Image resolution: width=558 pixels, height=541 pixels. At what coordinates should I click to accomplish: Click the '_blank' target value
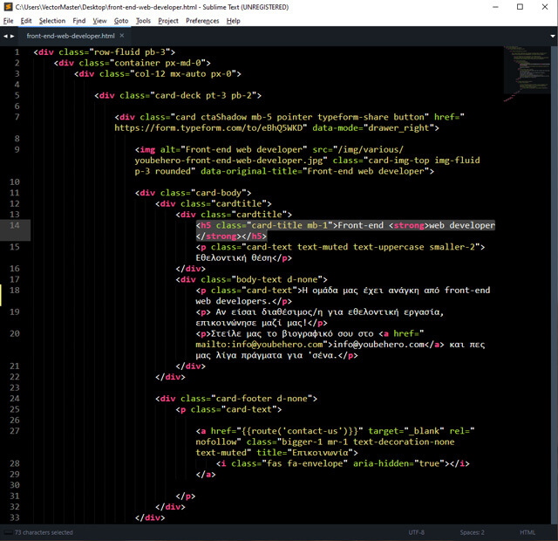(x=424, y=431)
